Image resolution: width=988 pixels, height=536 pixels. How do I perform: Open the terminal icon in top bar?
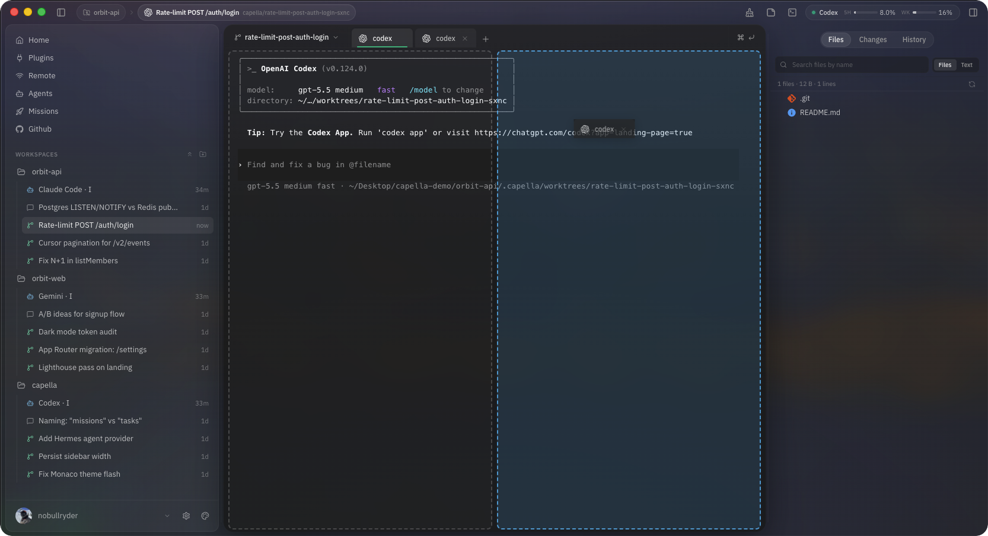[x=792, y=12]
